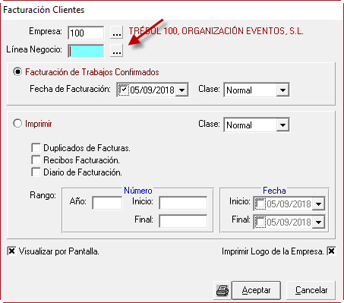Screen dimensions: 344x303
Task: Expand Clase dropdown in Trabajos Confirmados section
Action: click(282, 90)
